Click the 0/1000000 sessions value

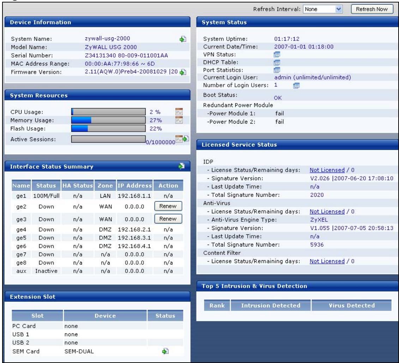click(161, 142)
